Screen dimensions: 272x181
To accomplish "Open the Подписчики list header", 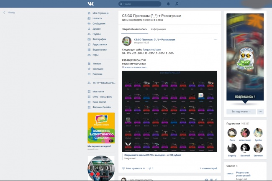I will point(238,124).
